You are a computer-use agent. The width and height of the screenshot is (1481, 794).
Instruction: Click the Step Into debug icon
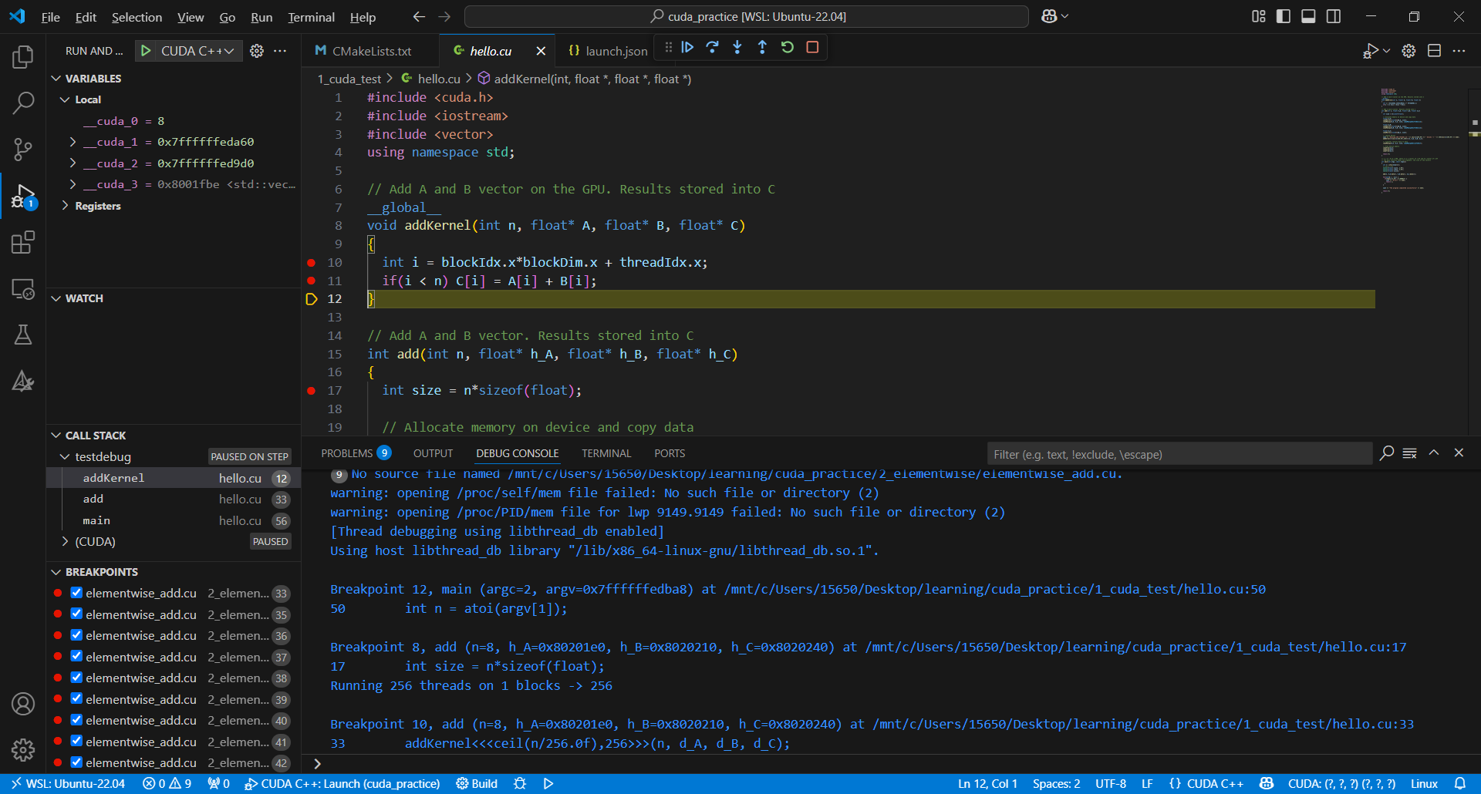point(737,48)
